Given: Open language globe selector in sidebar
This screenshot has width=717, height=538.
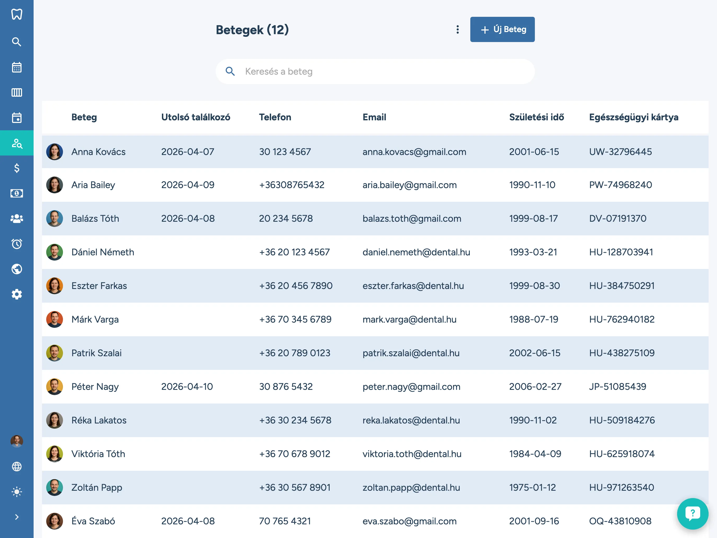Looking at the screenshot, I should [x=17, y=466].
